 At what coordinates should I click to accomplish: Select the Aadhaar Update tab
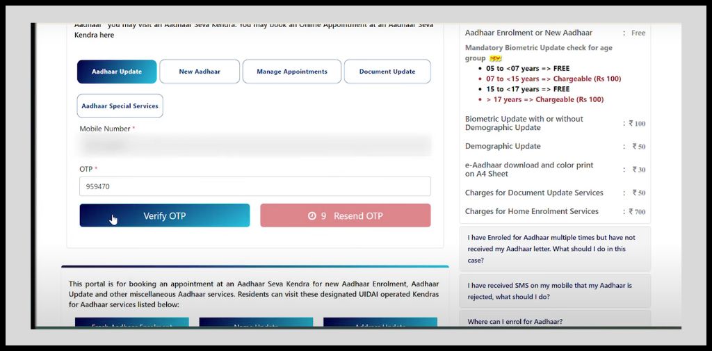pos(117,72)
